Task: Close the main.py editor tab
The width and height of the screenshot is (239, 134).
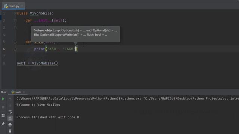Action: (22, 6)
